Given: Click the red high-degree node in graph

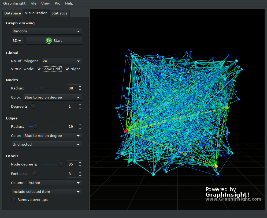Looking at the screenshot, I should (x=126, y=131).
